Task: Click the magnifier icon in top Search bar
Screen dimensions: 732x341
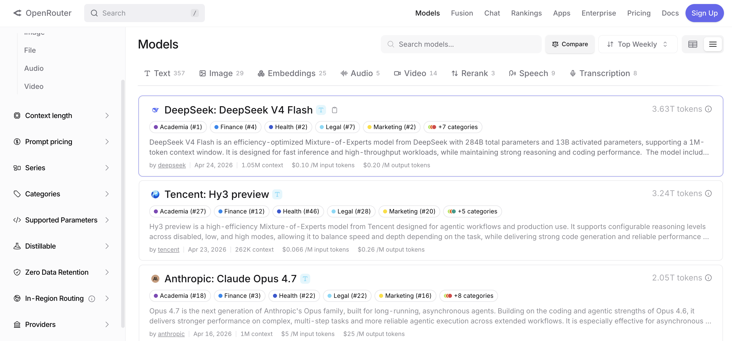Action: [x=94, y=13]
